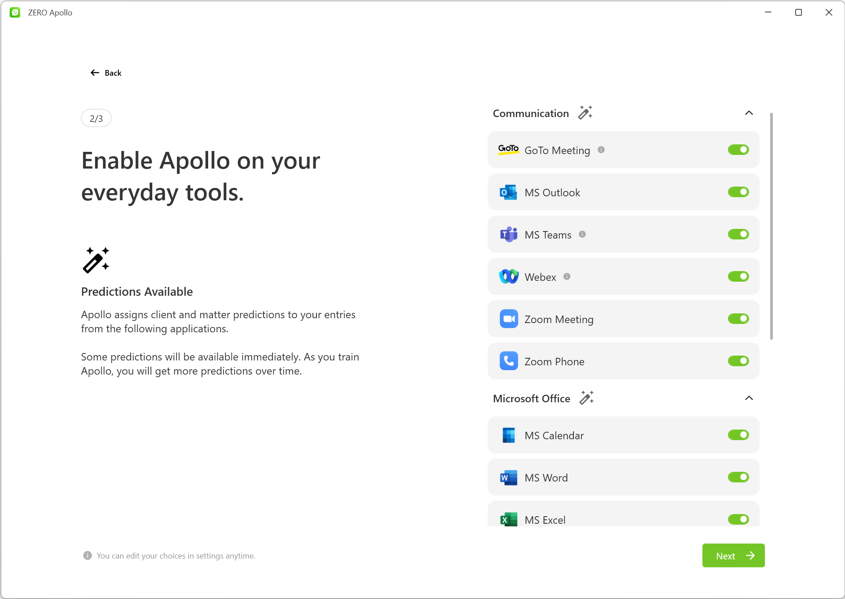
Task: Click the MS Outlook icon
Action: pos(508,192)
